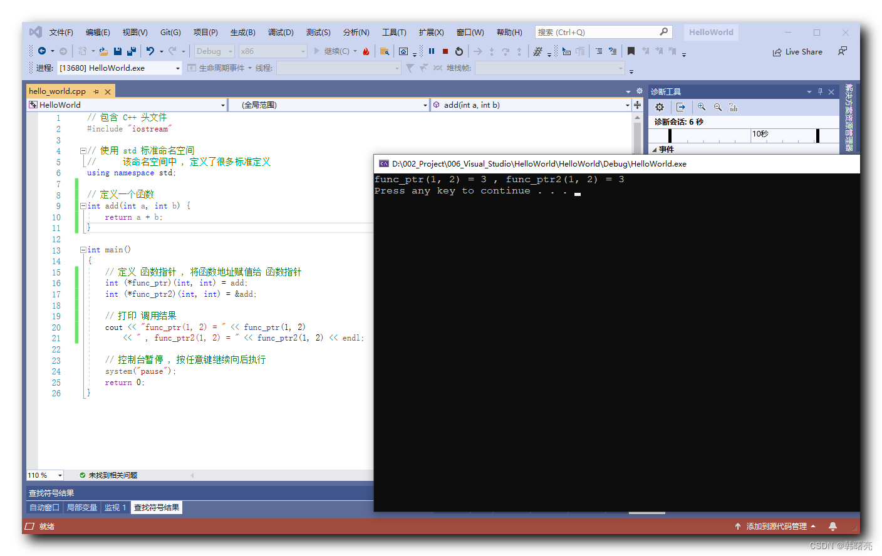The width and height of the screenshot is (882, 556).
Task: Auto-hide the diagnostic tools panel with the pin
Action: point(820,91)
